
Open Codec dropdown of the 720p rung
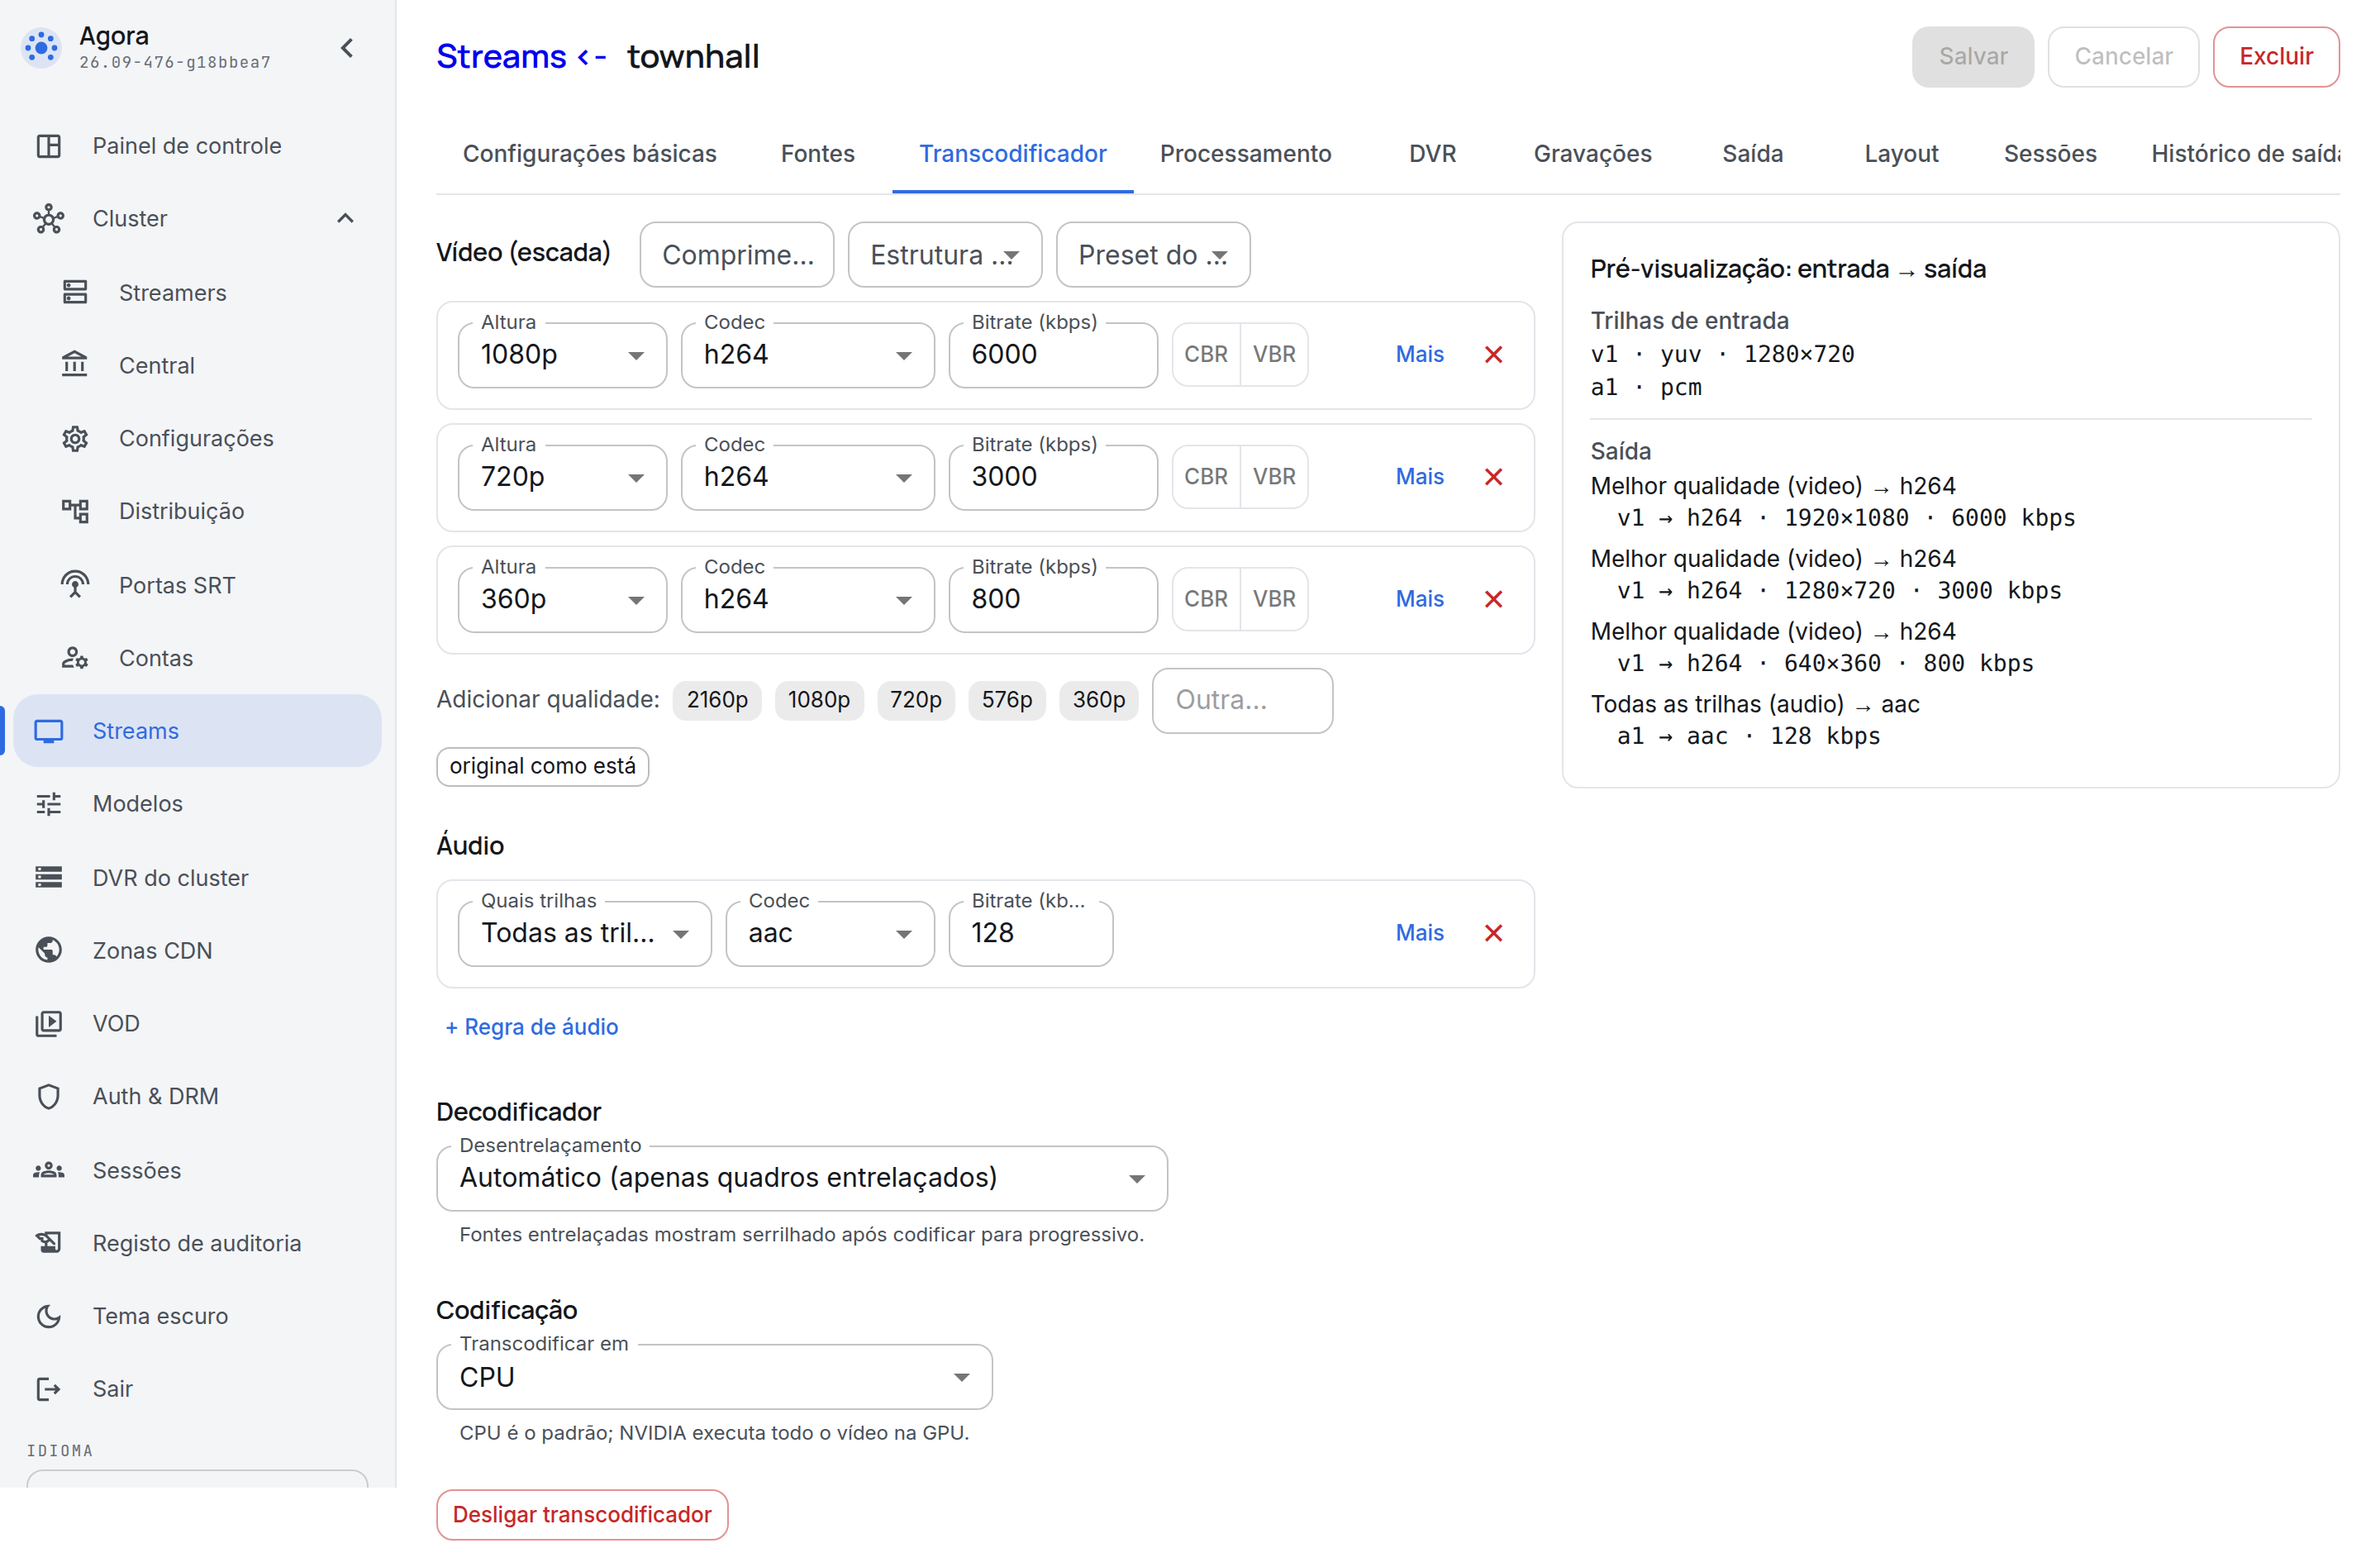807,477
